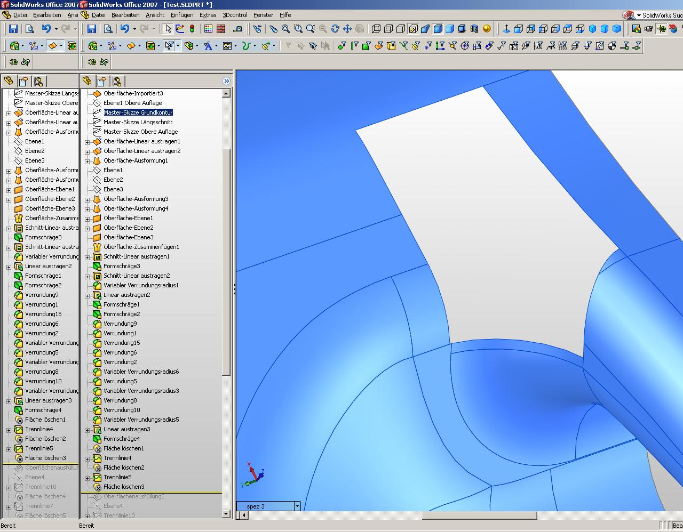The image size is (683, 532).
Task: Click the Rebuild traffic light icon
Action: [192, 29]
